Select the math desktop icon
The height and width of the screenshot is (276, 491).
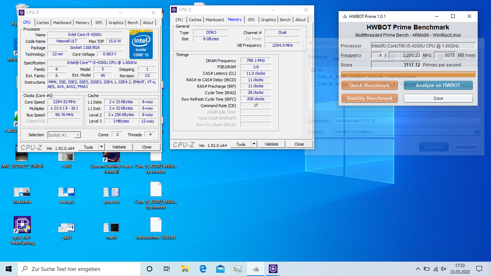(111, 231)
